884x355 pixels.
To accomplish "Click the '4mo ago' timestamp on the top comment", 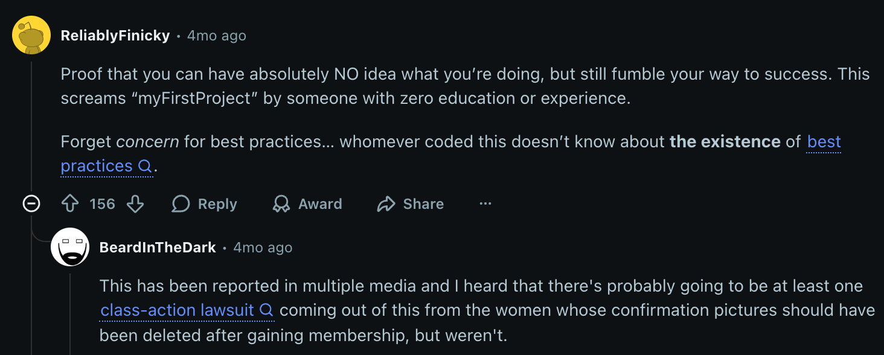I will [216, 35].
